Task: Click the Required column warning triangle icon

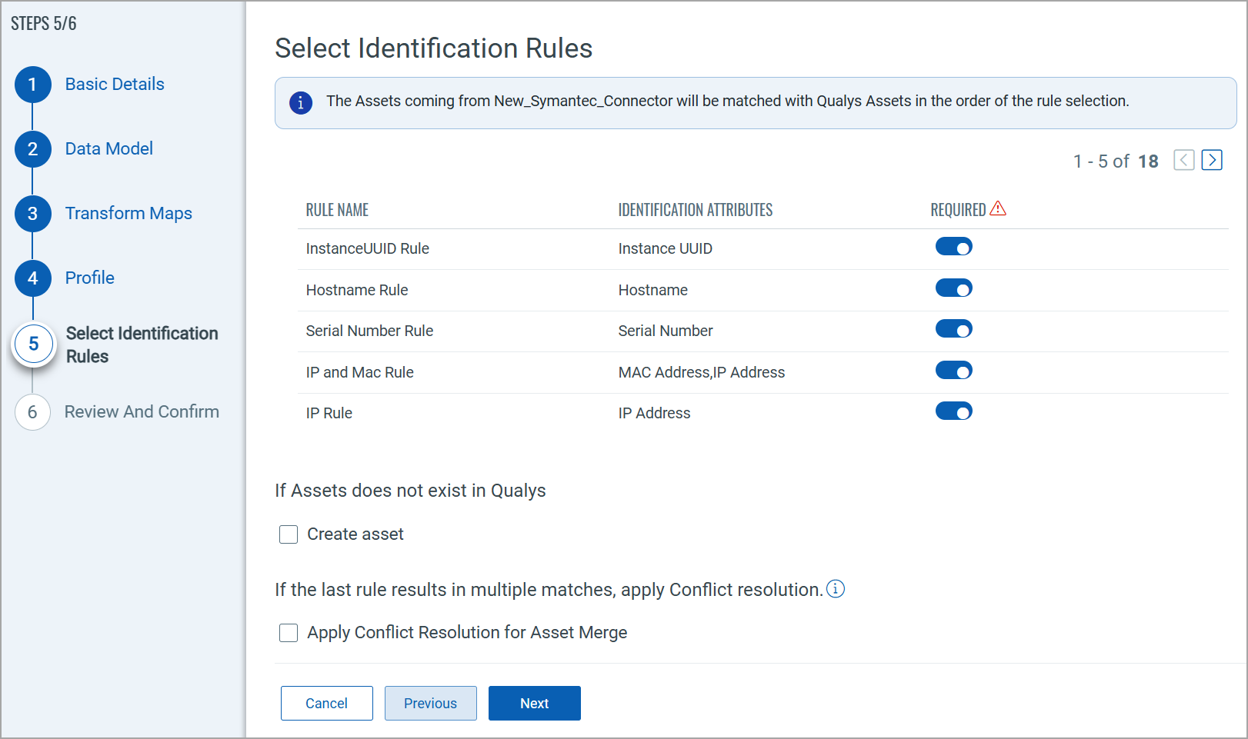Action: [x=998, y=208]
